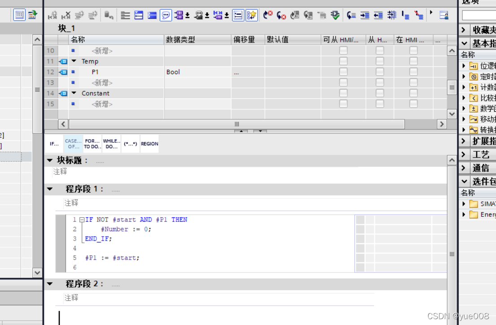Image resolution: width=496 pixels, height=325 pixels.
Task: Click the indent text toolbar icon
Action: click(x=365, y=15)
